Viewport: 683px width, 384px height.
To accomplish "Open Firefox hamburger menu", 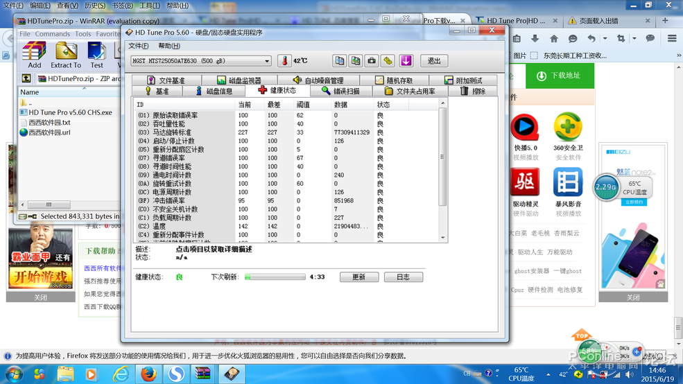I will point(672,39).
